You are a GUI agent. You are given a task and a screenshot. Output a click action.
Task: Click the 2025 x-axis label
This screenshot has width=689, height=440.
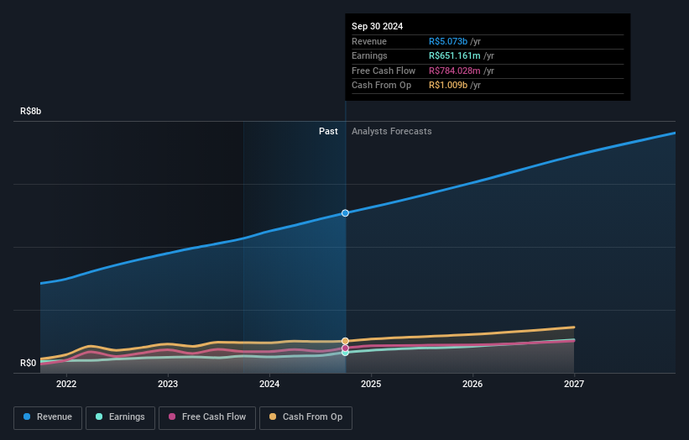coord(371,384)
